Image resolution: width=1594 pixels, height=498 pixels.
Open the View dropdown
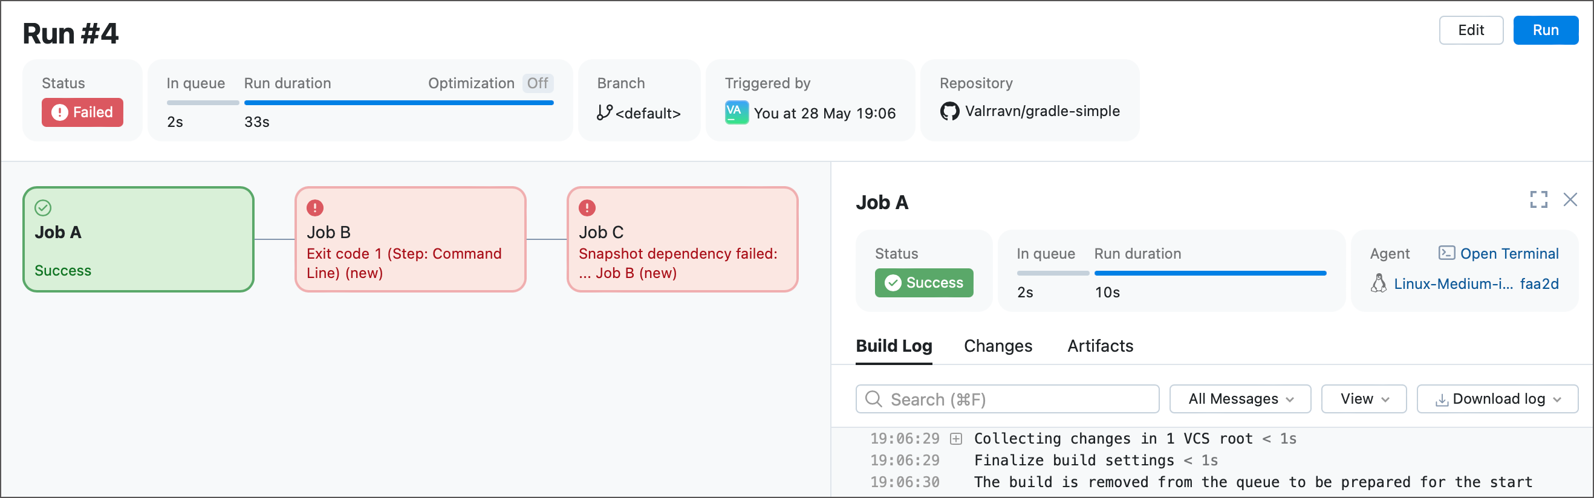click(x=1364, y=399)
